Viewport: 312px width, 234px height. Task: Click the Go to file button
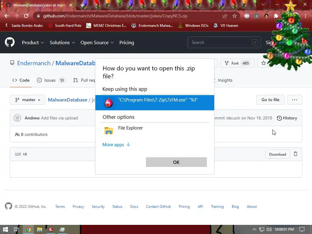(270, 100)
